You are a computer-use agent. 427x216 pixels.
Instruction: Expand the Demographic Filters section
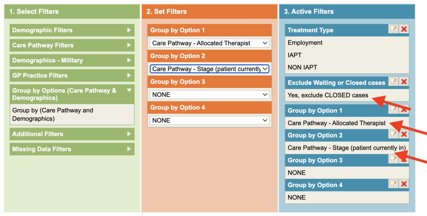pyautogui.click(x=72, y=30)
